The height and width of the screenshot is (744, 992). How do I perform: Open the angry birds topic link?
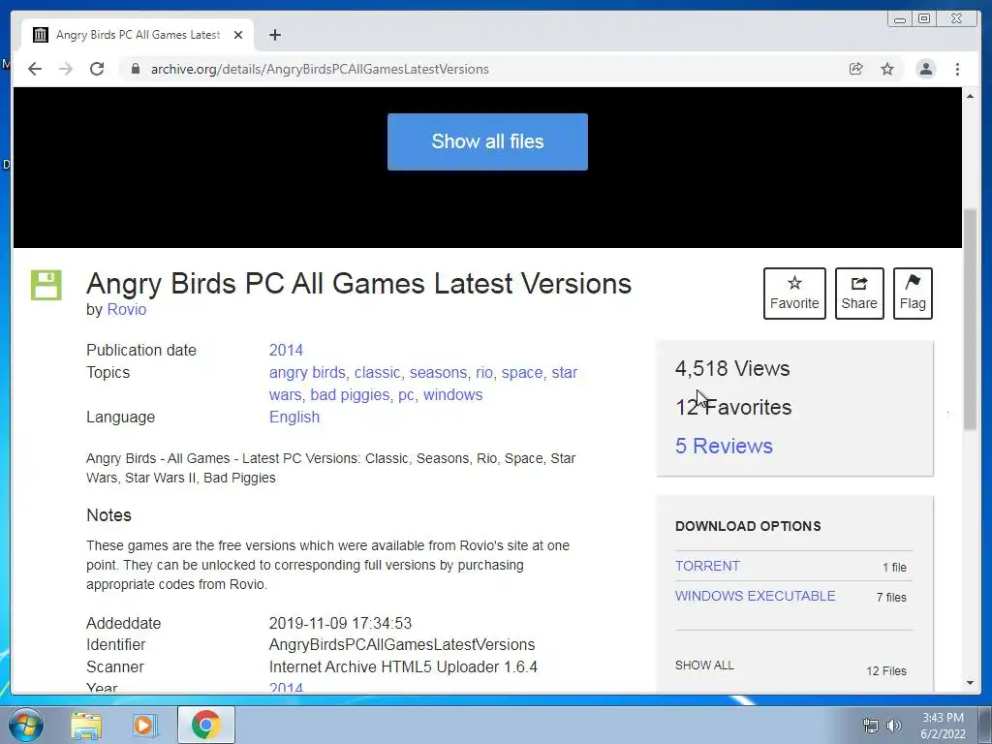(307, 373)
